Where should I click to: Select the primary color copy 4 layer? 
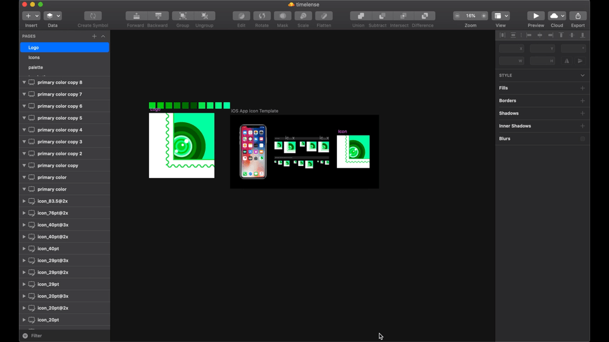65,130
